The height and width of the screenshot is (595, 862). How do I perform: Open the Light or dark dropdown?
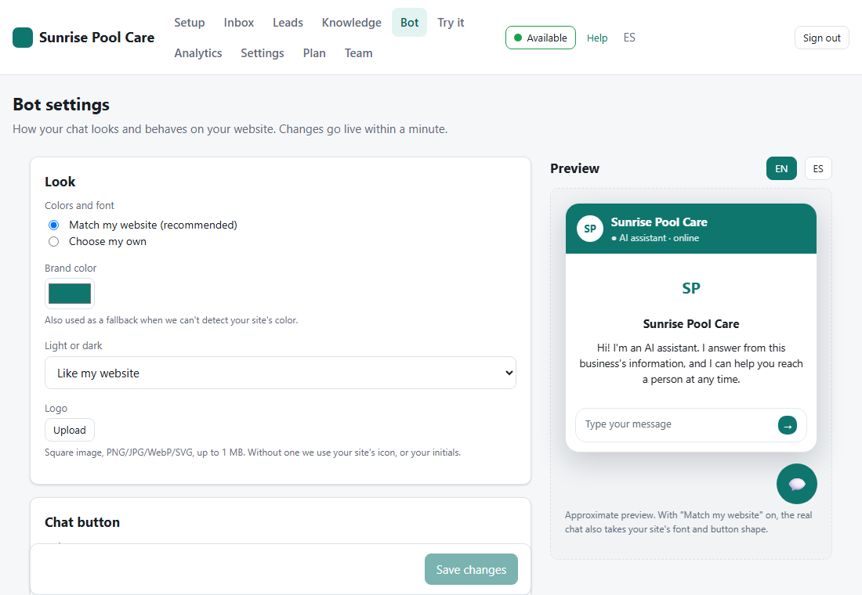pyautogui.click(x=281, y=373)
